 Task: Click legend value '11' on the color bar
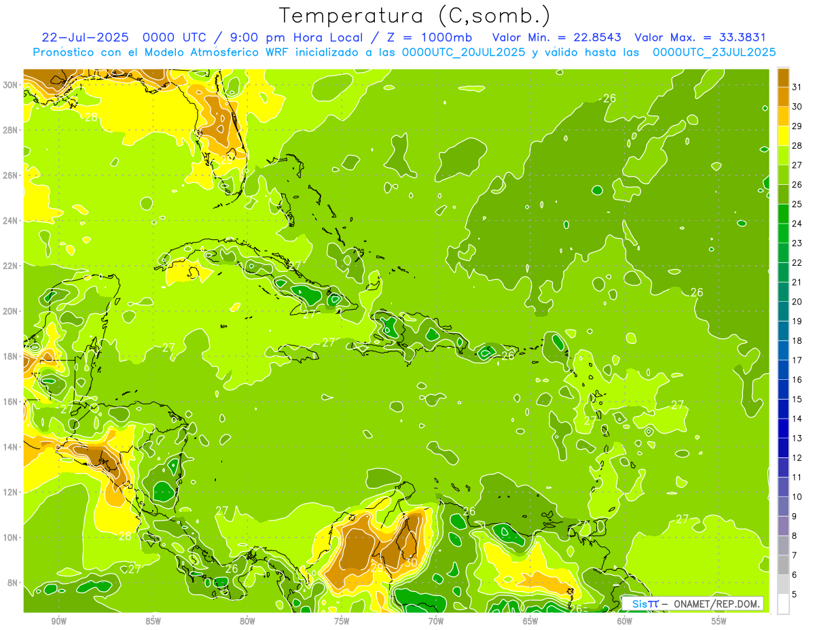coord(797,477)
